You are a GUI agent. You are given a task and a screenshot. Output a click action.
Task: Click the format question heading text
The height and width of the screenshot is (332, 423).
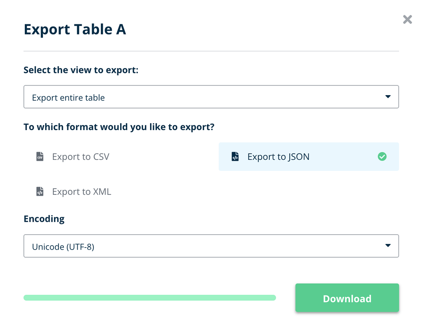coord(119,127)
